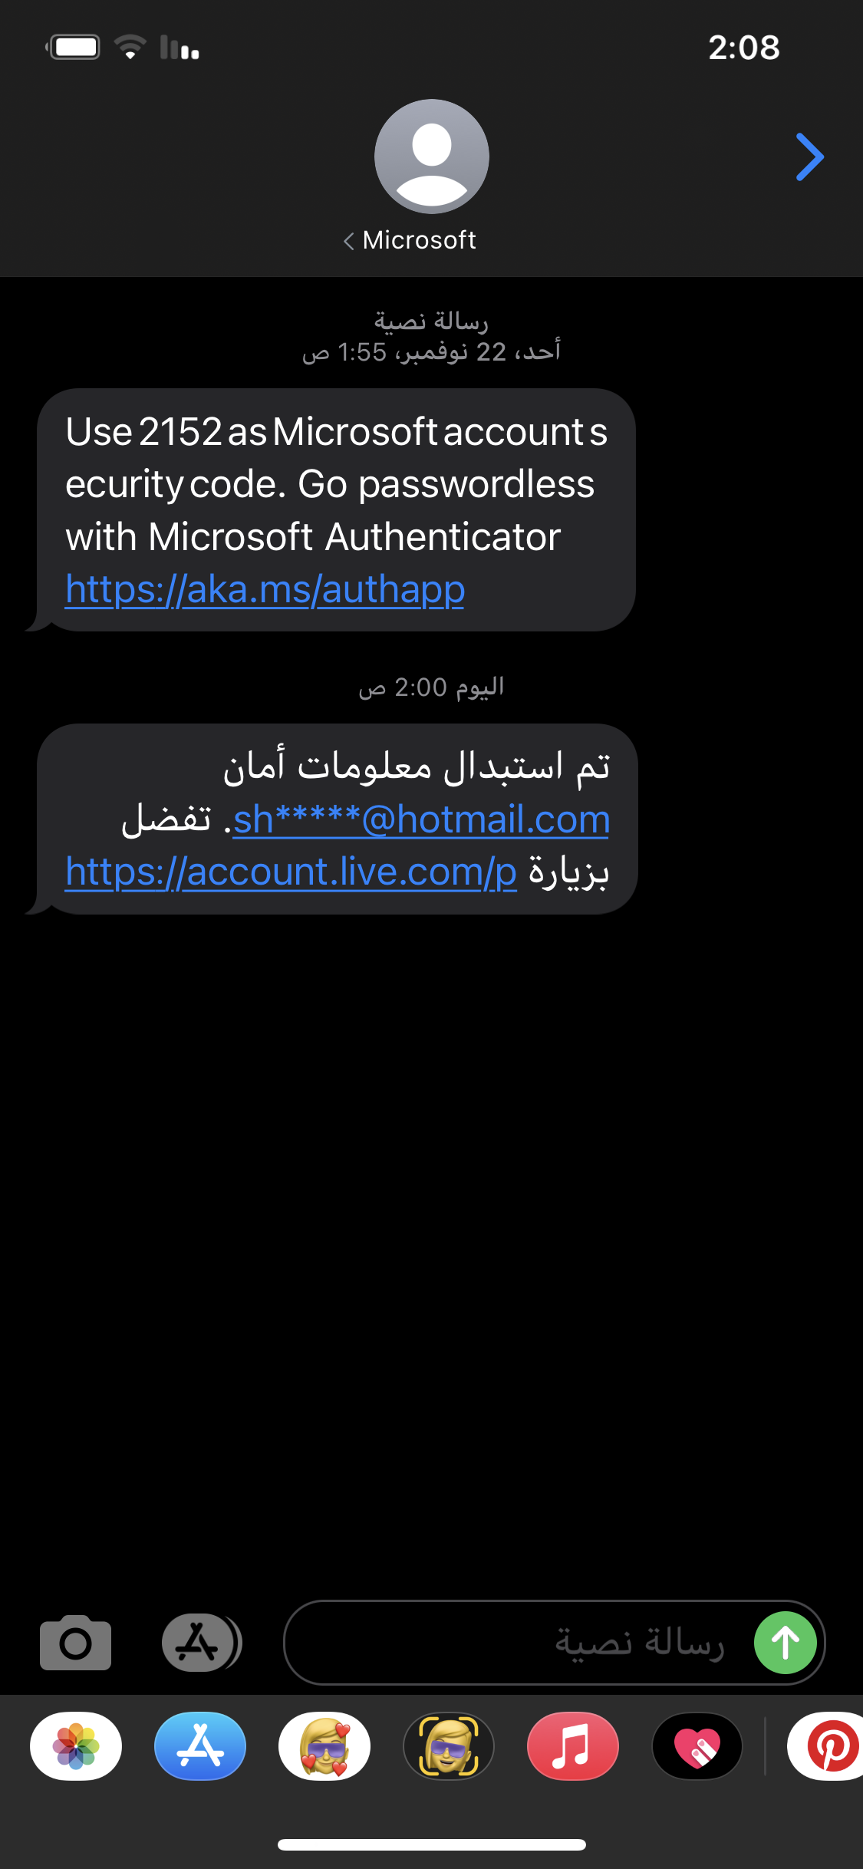
Task: Open the Animoji face-tracking app
Action: click(449, 1745)
